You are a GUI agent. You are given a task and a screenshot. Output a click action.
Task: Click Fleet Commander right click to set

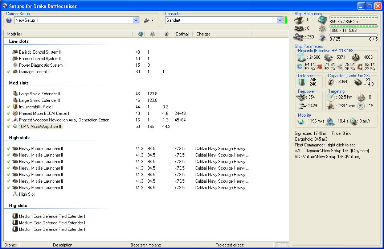[324, 145]
